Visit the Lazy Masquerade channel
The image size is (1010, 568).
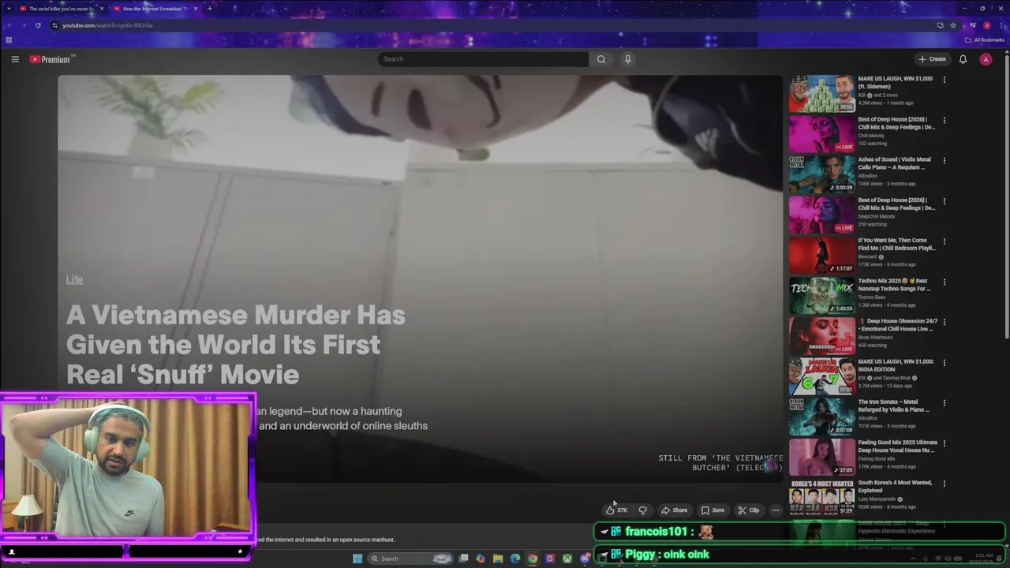click(x=877, y=499)
